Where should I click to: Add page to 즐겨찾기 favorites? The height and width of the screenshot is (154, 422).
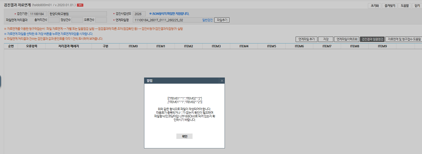[390, 6]
